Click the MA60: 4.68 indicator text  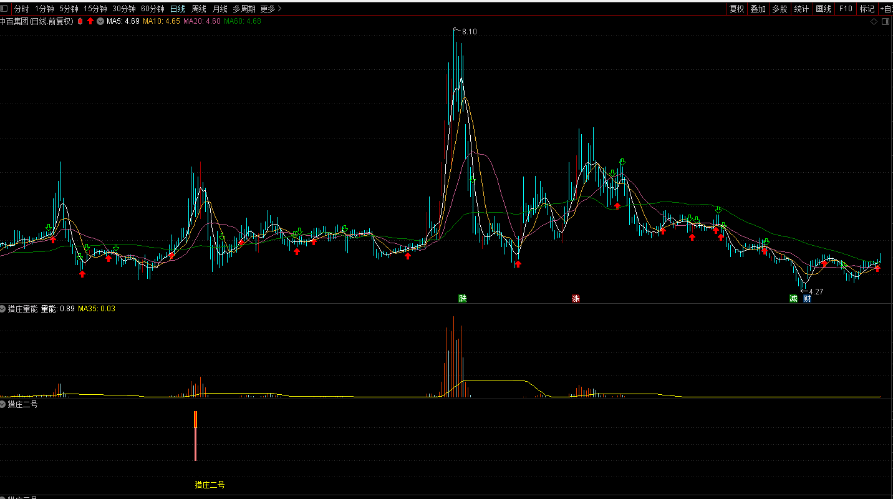[x=243, y=21]
